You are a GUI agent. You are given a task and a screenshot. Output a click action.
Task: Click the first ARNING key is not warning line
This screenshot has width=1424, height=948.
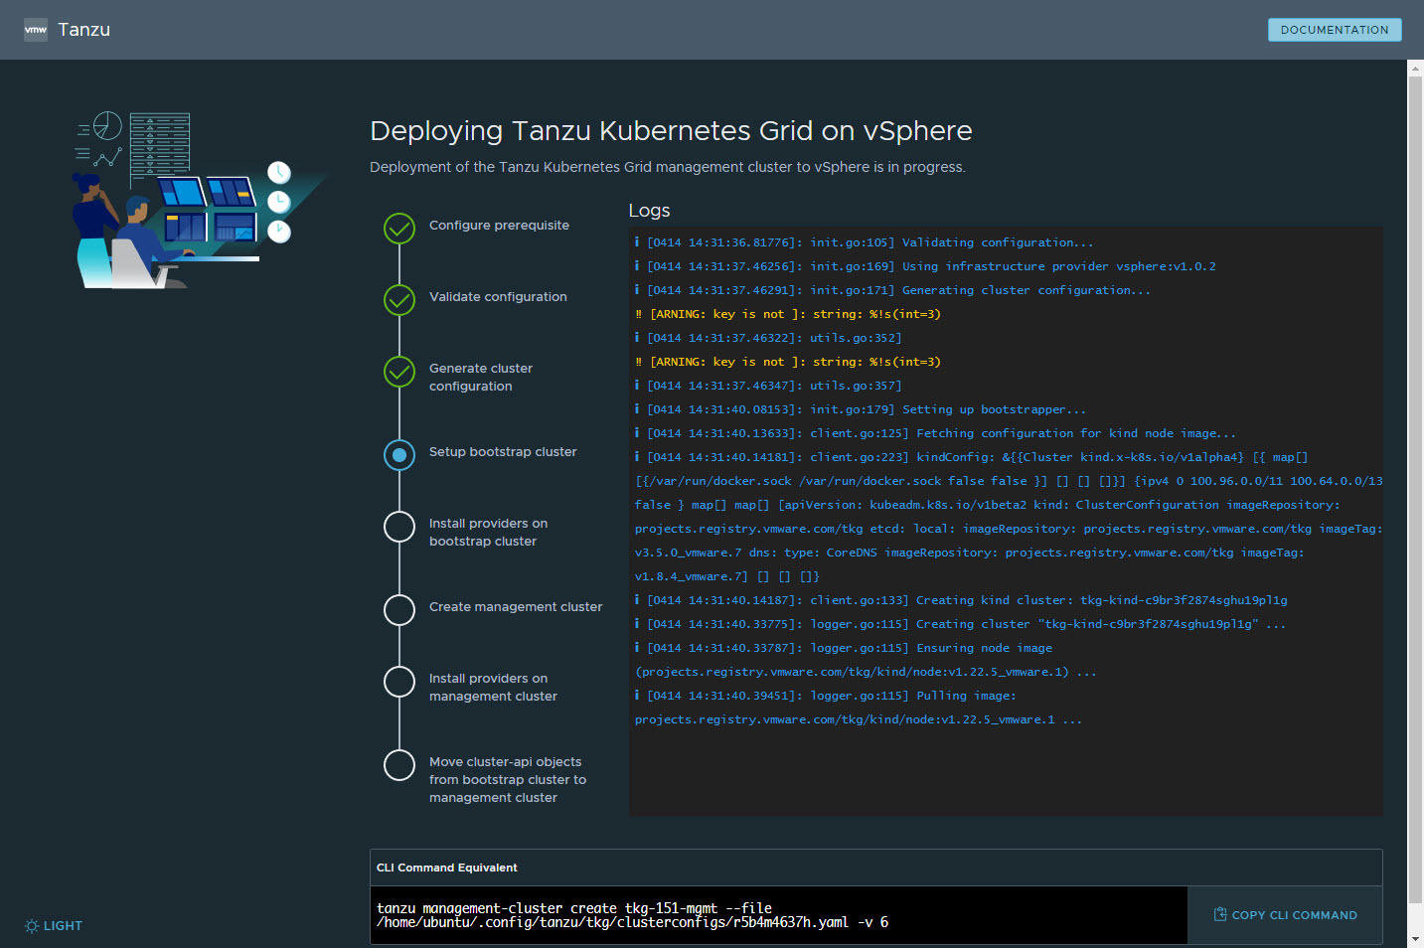point(788,314)
